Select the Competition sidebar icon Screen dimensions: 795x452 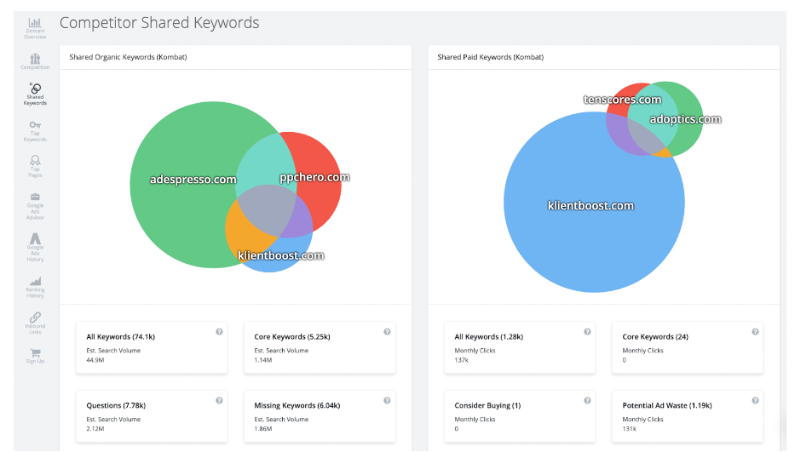(x=35, y=60)
